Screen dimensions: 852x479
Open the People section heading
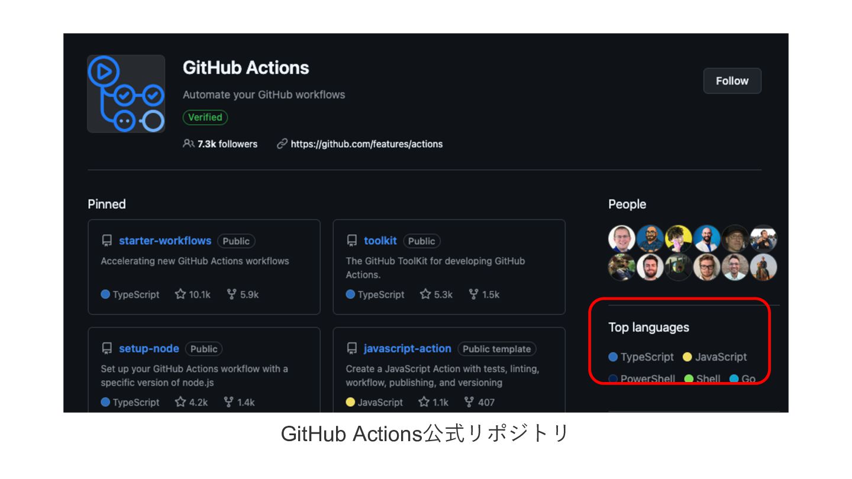click(x=627, y=204)
